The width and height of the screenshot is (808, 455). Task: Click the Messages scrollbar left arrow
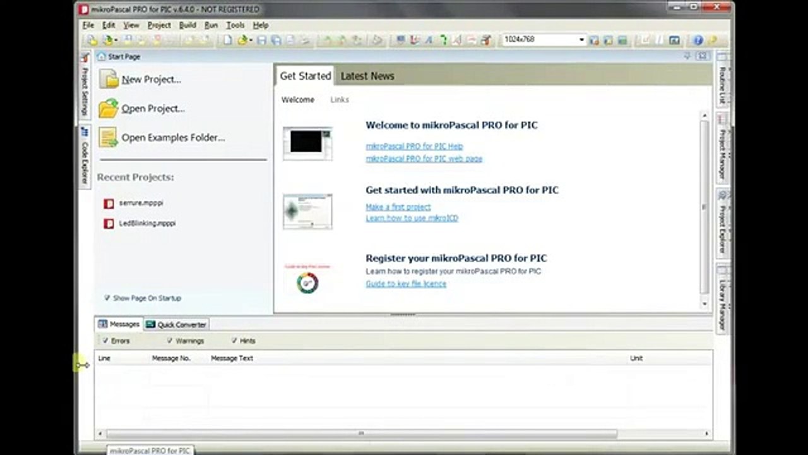100,434
